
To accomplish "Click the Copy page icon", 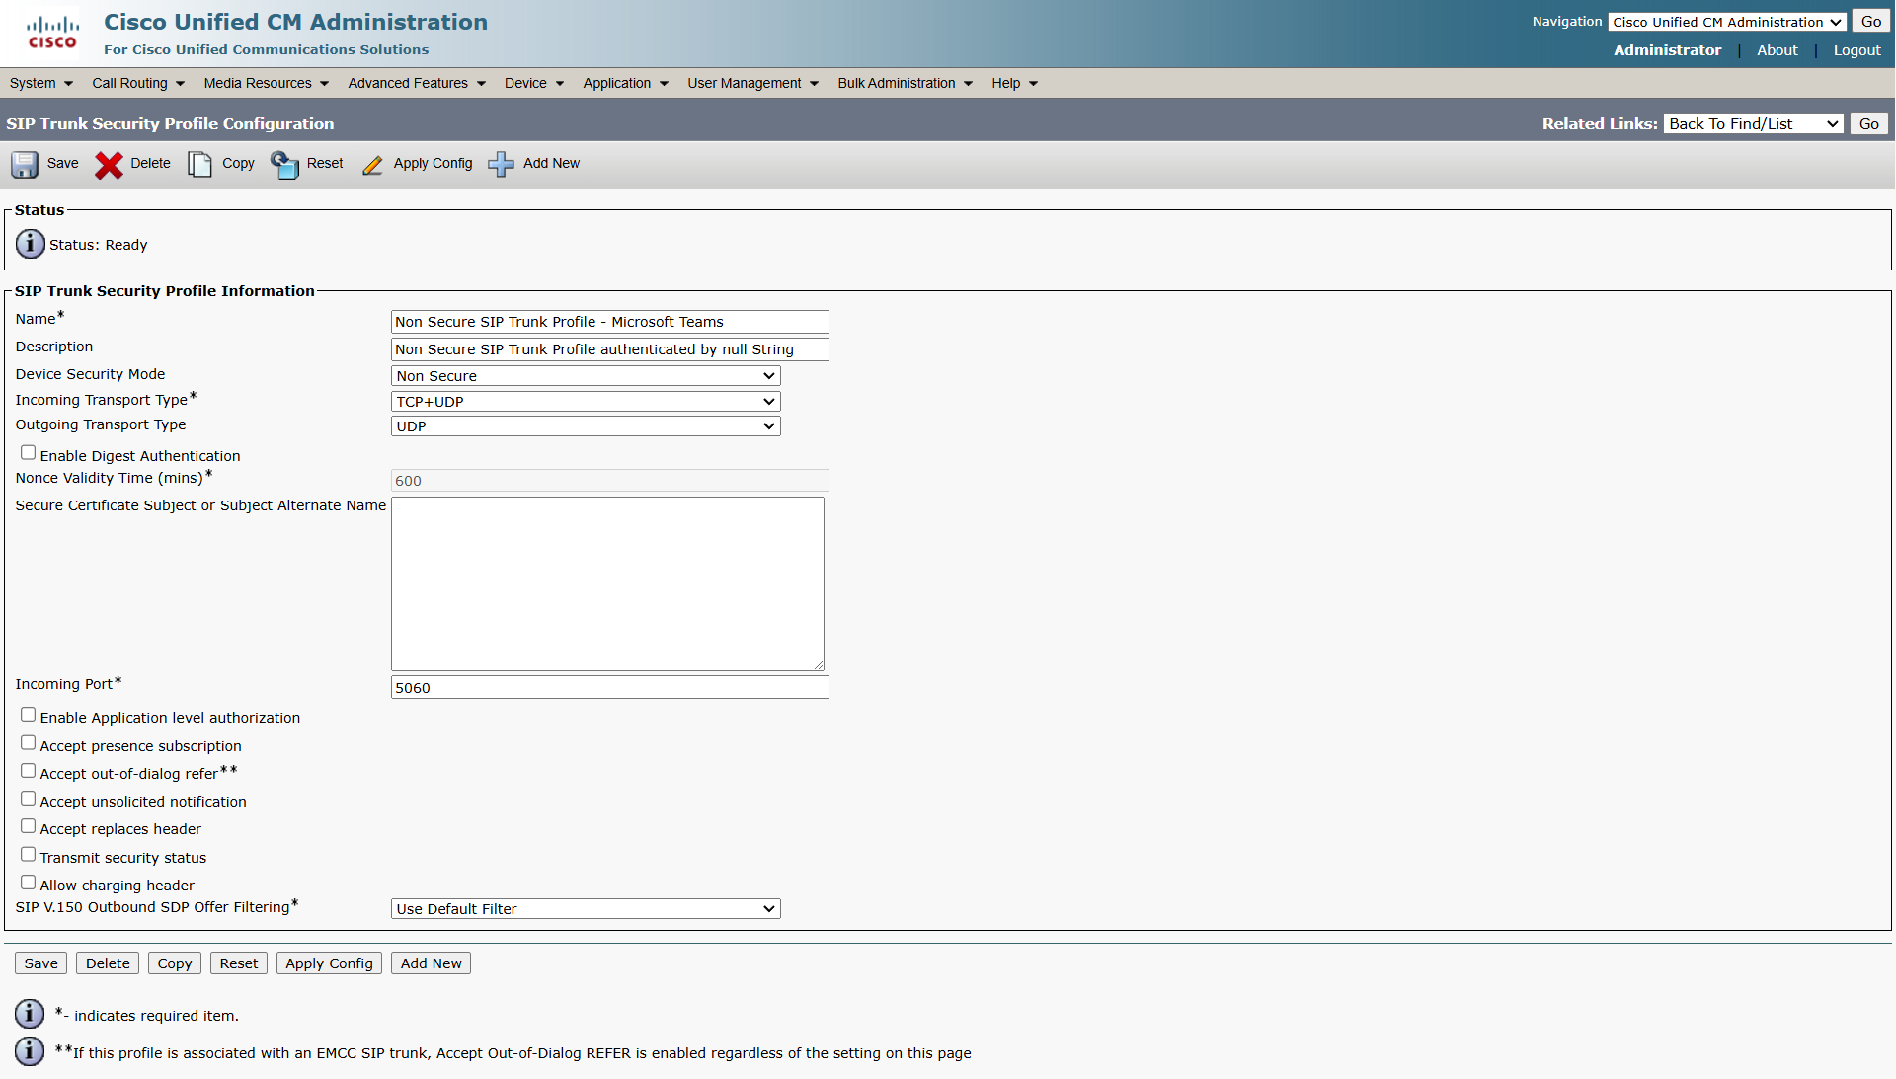I will [x=199, y=164].
